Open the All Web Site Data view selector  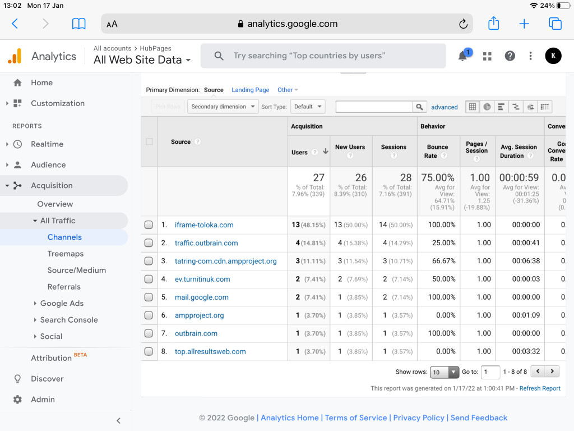pos(142,59)
